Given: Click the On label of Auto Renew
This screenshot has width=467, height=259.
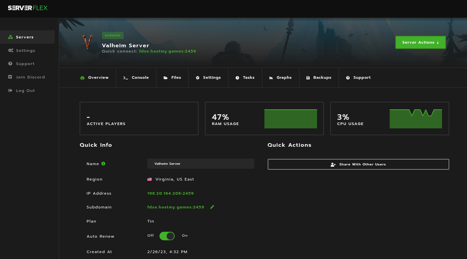Looking at the screenshot, I should pyautogui.click(x=185, y=236).
